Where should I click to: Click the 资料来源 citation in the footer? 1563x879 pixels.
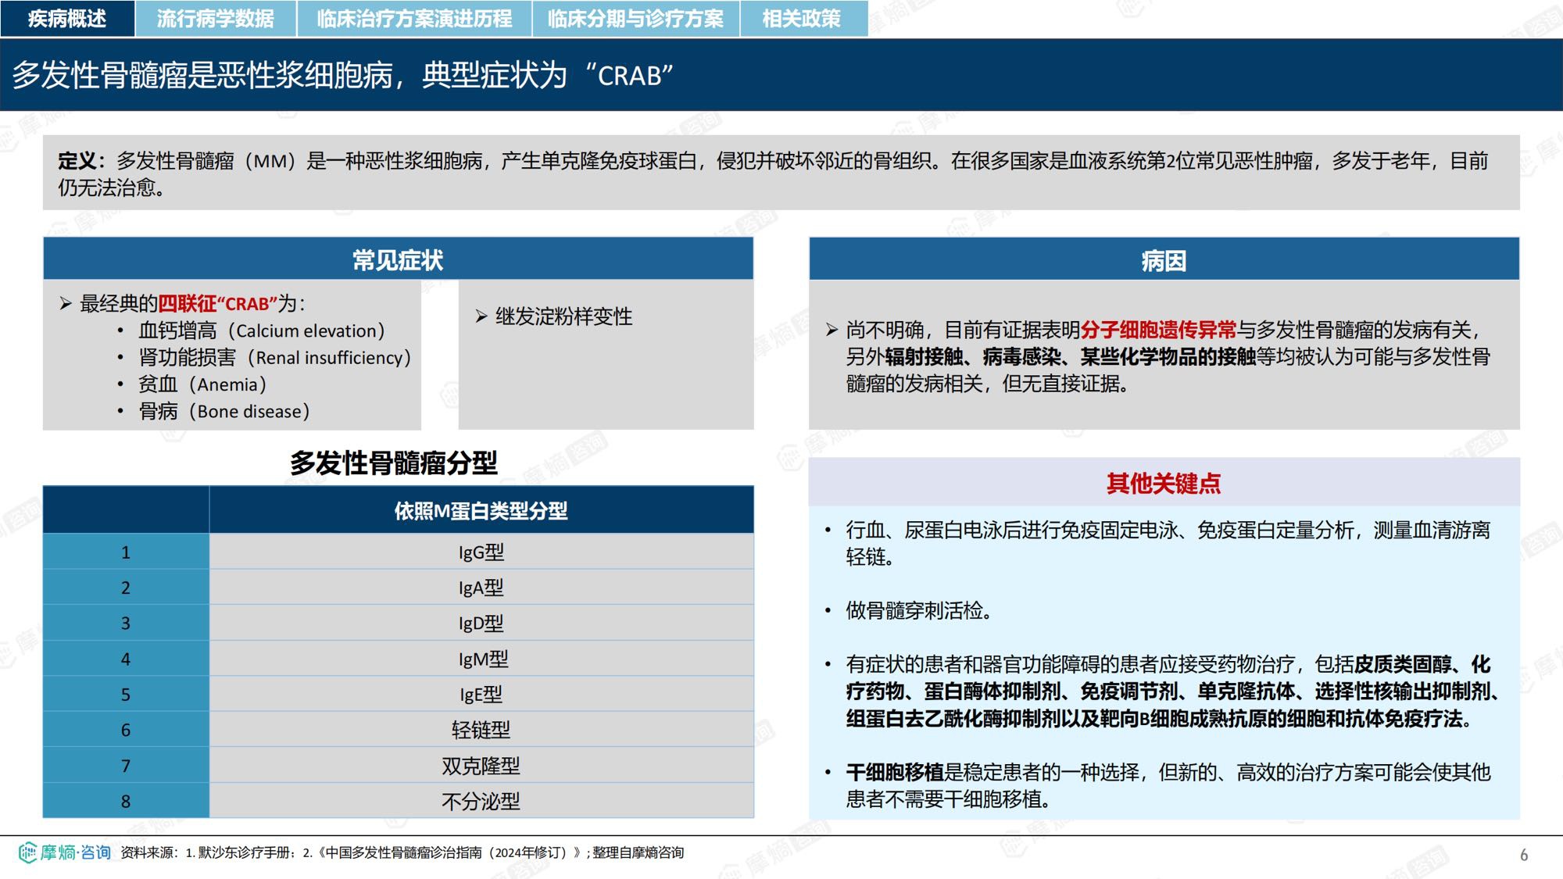pos(402,852)
